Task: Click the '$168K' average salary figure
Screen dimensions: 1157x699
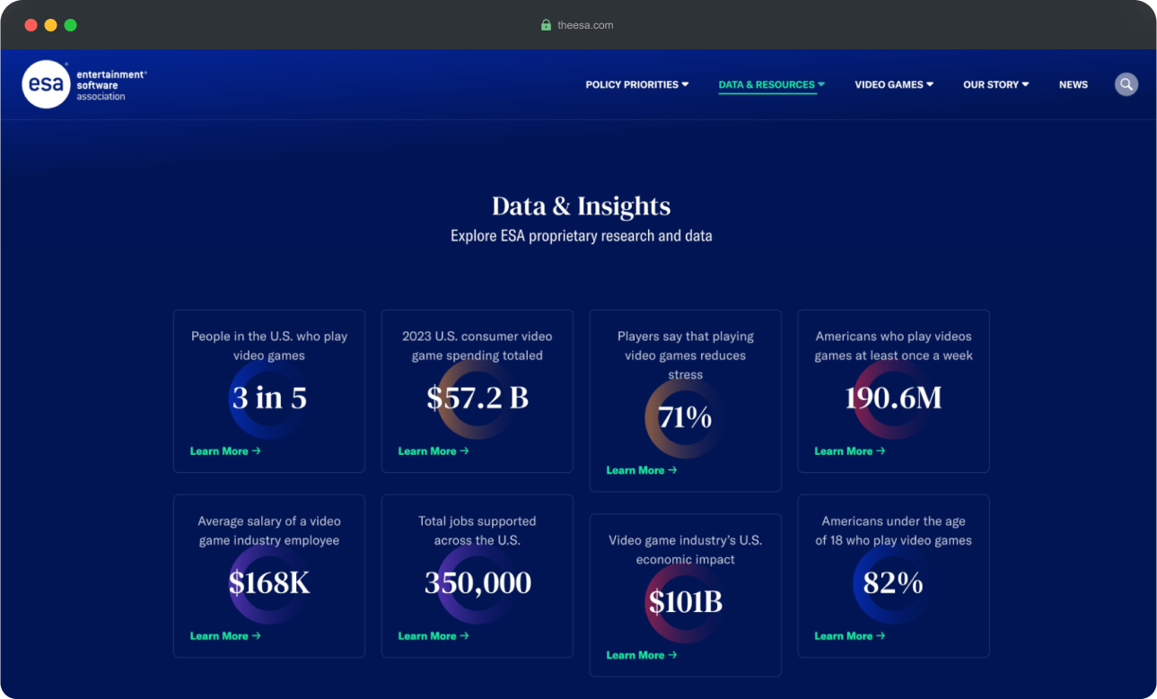Action: coord(269,583)
